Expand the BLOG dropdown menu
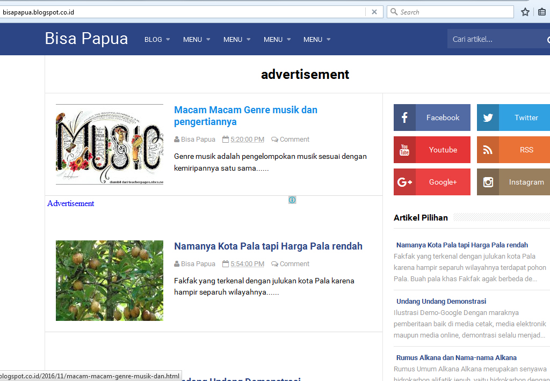The width and height of the screenshot is (550, 381). tap(157, 40)
